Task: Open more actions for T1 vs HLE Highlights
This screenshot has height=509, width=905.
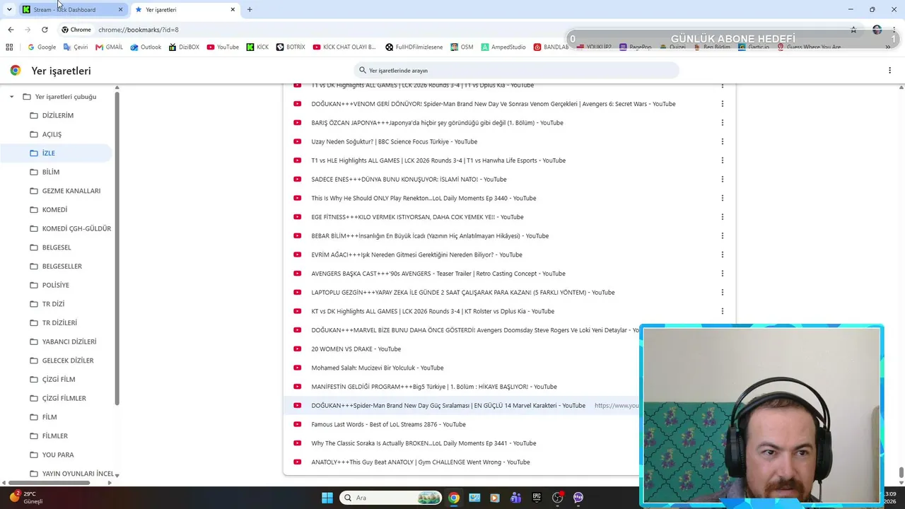Action: [722, 160]
